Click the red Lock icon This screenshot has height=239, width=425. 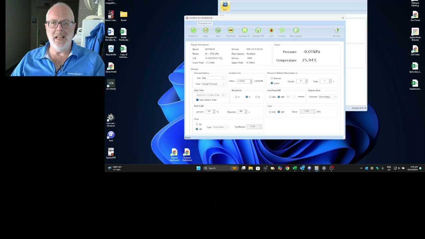pyautogui.click(x=271, y=31)
